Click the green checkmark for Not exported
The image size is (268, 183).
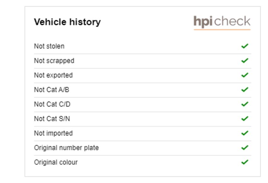coord(245,75)
